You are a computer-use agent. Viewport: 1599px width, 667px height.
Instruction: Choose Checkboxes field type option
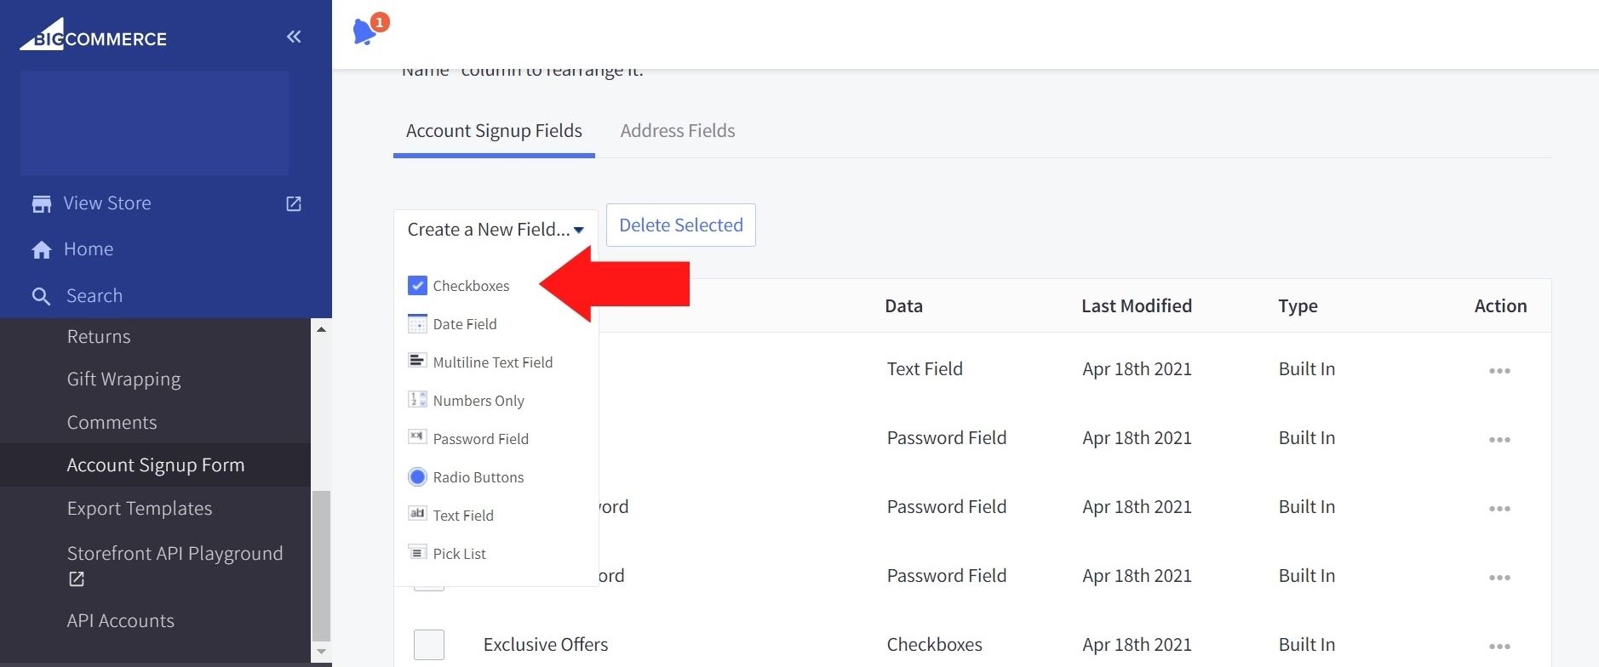click(470, 286)
